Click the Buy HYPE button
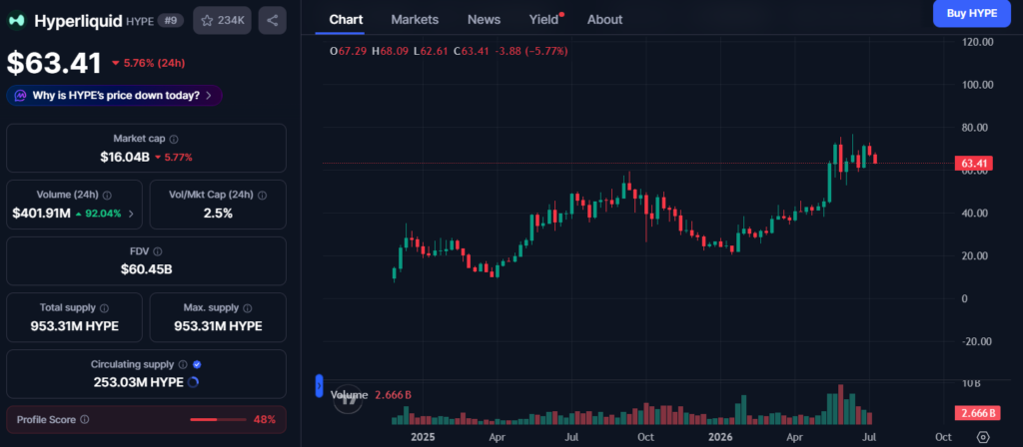The width and height of the screenshot is (1023, 447). click(971, 13)
